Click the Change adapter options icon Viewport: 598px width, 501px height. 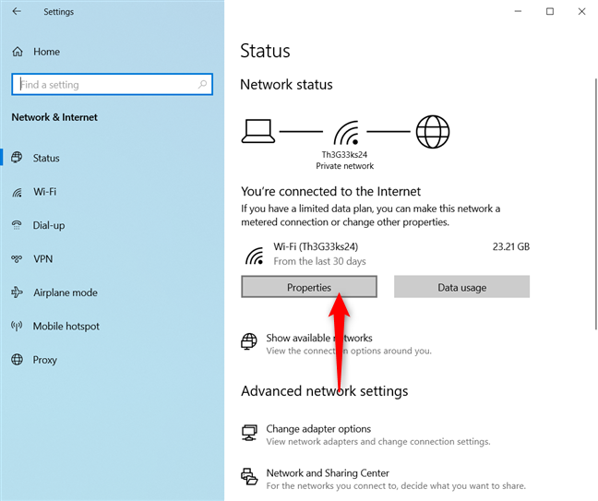click(249, 433)
